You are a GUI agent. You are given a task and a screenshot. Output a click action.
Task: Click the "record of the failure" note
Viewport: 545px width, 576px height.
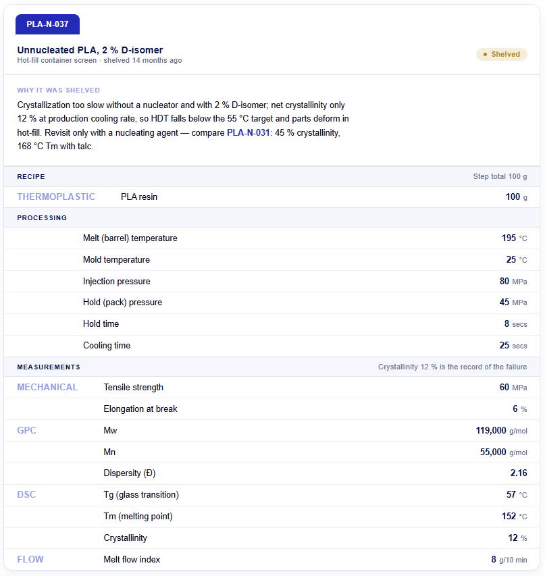pyautogui.click(x=452, y=367)
